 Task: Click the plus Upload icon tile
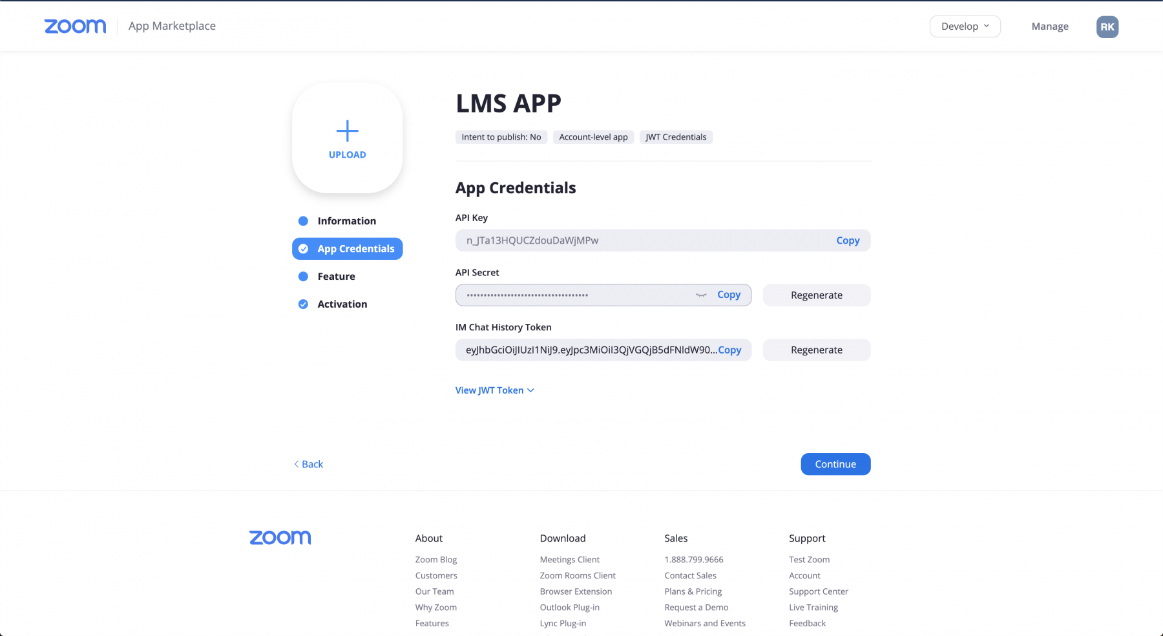(x=348, y=138)
